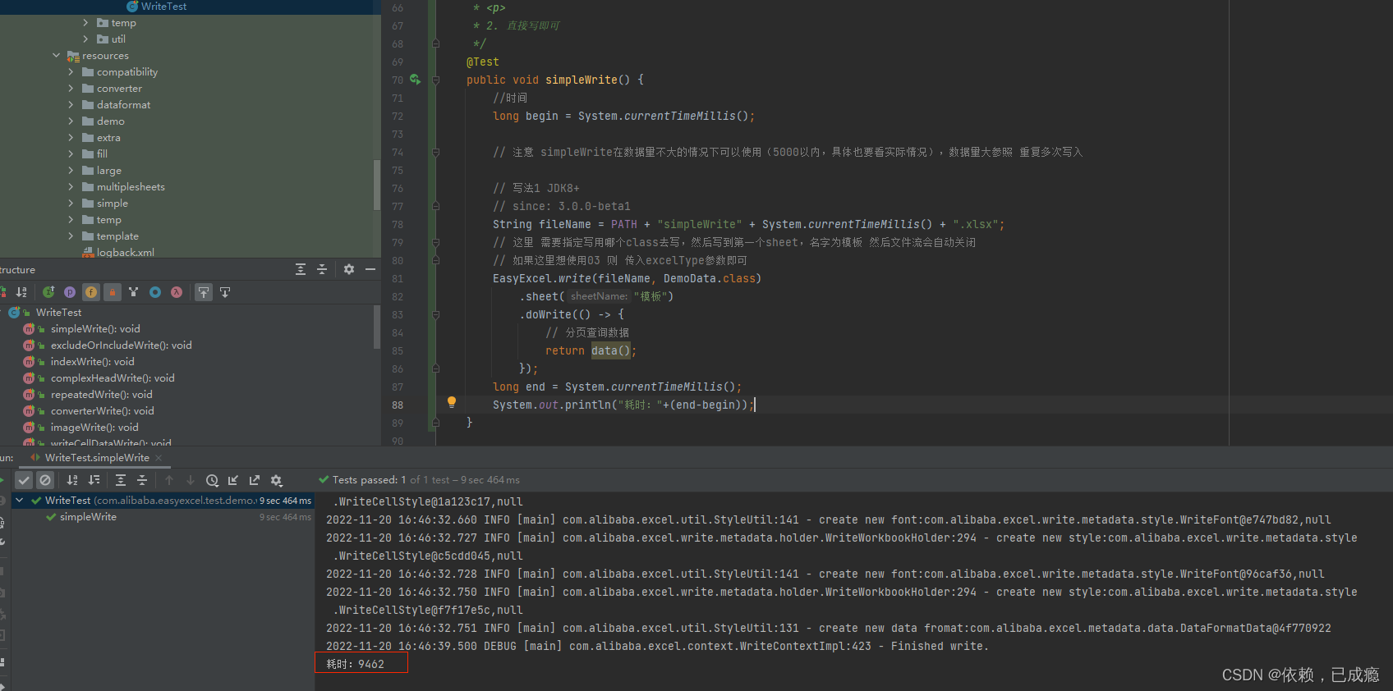Image resolution: width=1393 pixels, height=691 pixels.
Task: Jump to converterWrite() in Structure
Action: pyautogui.click(x=102, y=411)
